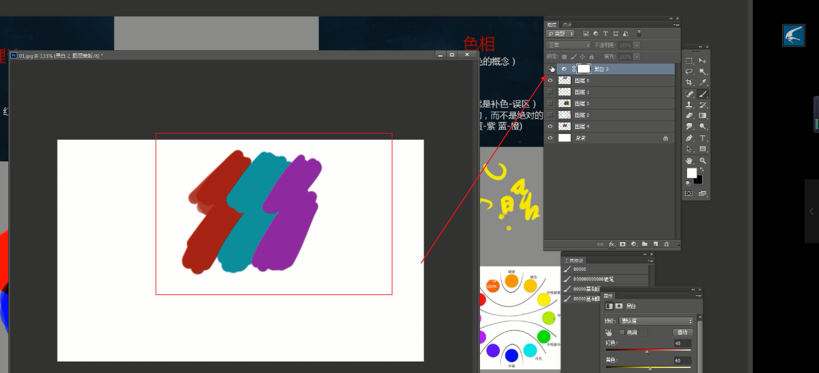This screenshot has height=373, width=819.
Task: Switch to the 通道 channels tab
Action: [x=567, y=25]
